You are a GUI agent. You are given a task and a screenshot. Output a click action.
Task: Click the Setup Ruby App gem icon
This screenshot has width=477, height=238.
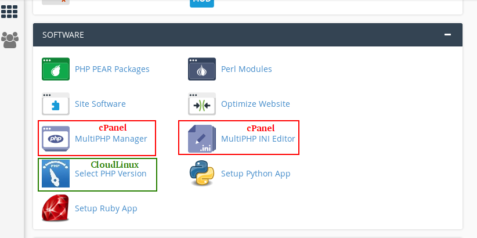coord(56,208)
